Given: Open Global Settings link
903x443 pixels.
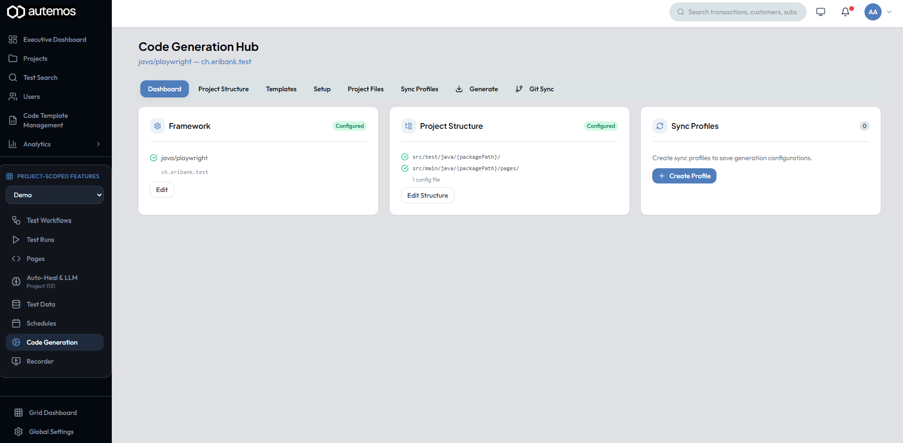Looking at the screenshot, I should [x=51, y=432].
